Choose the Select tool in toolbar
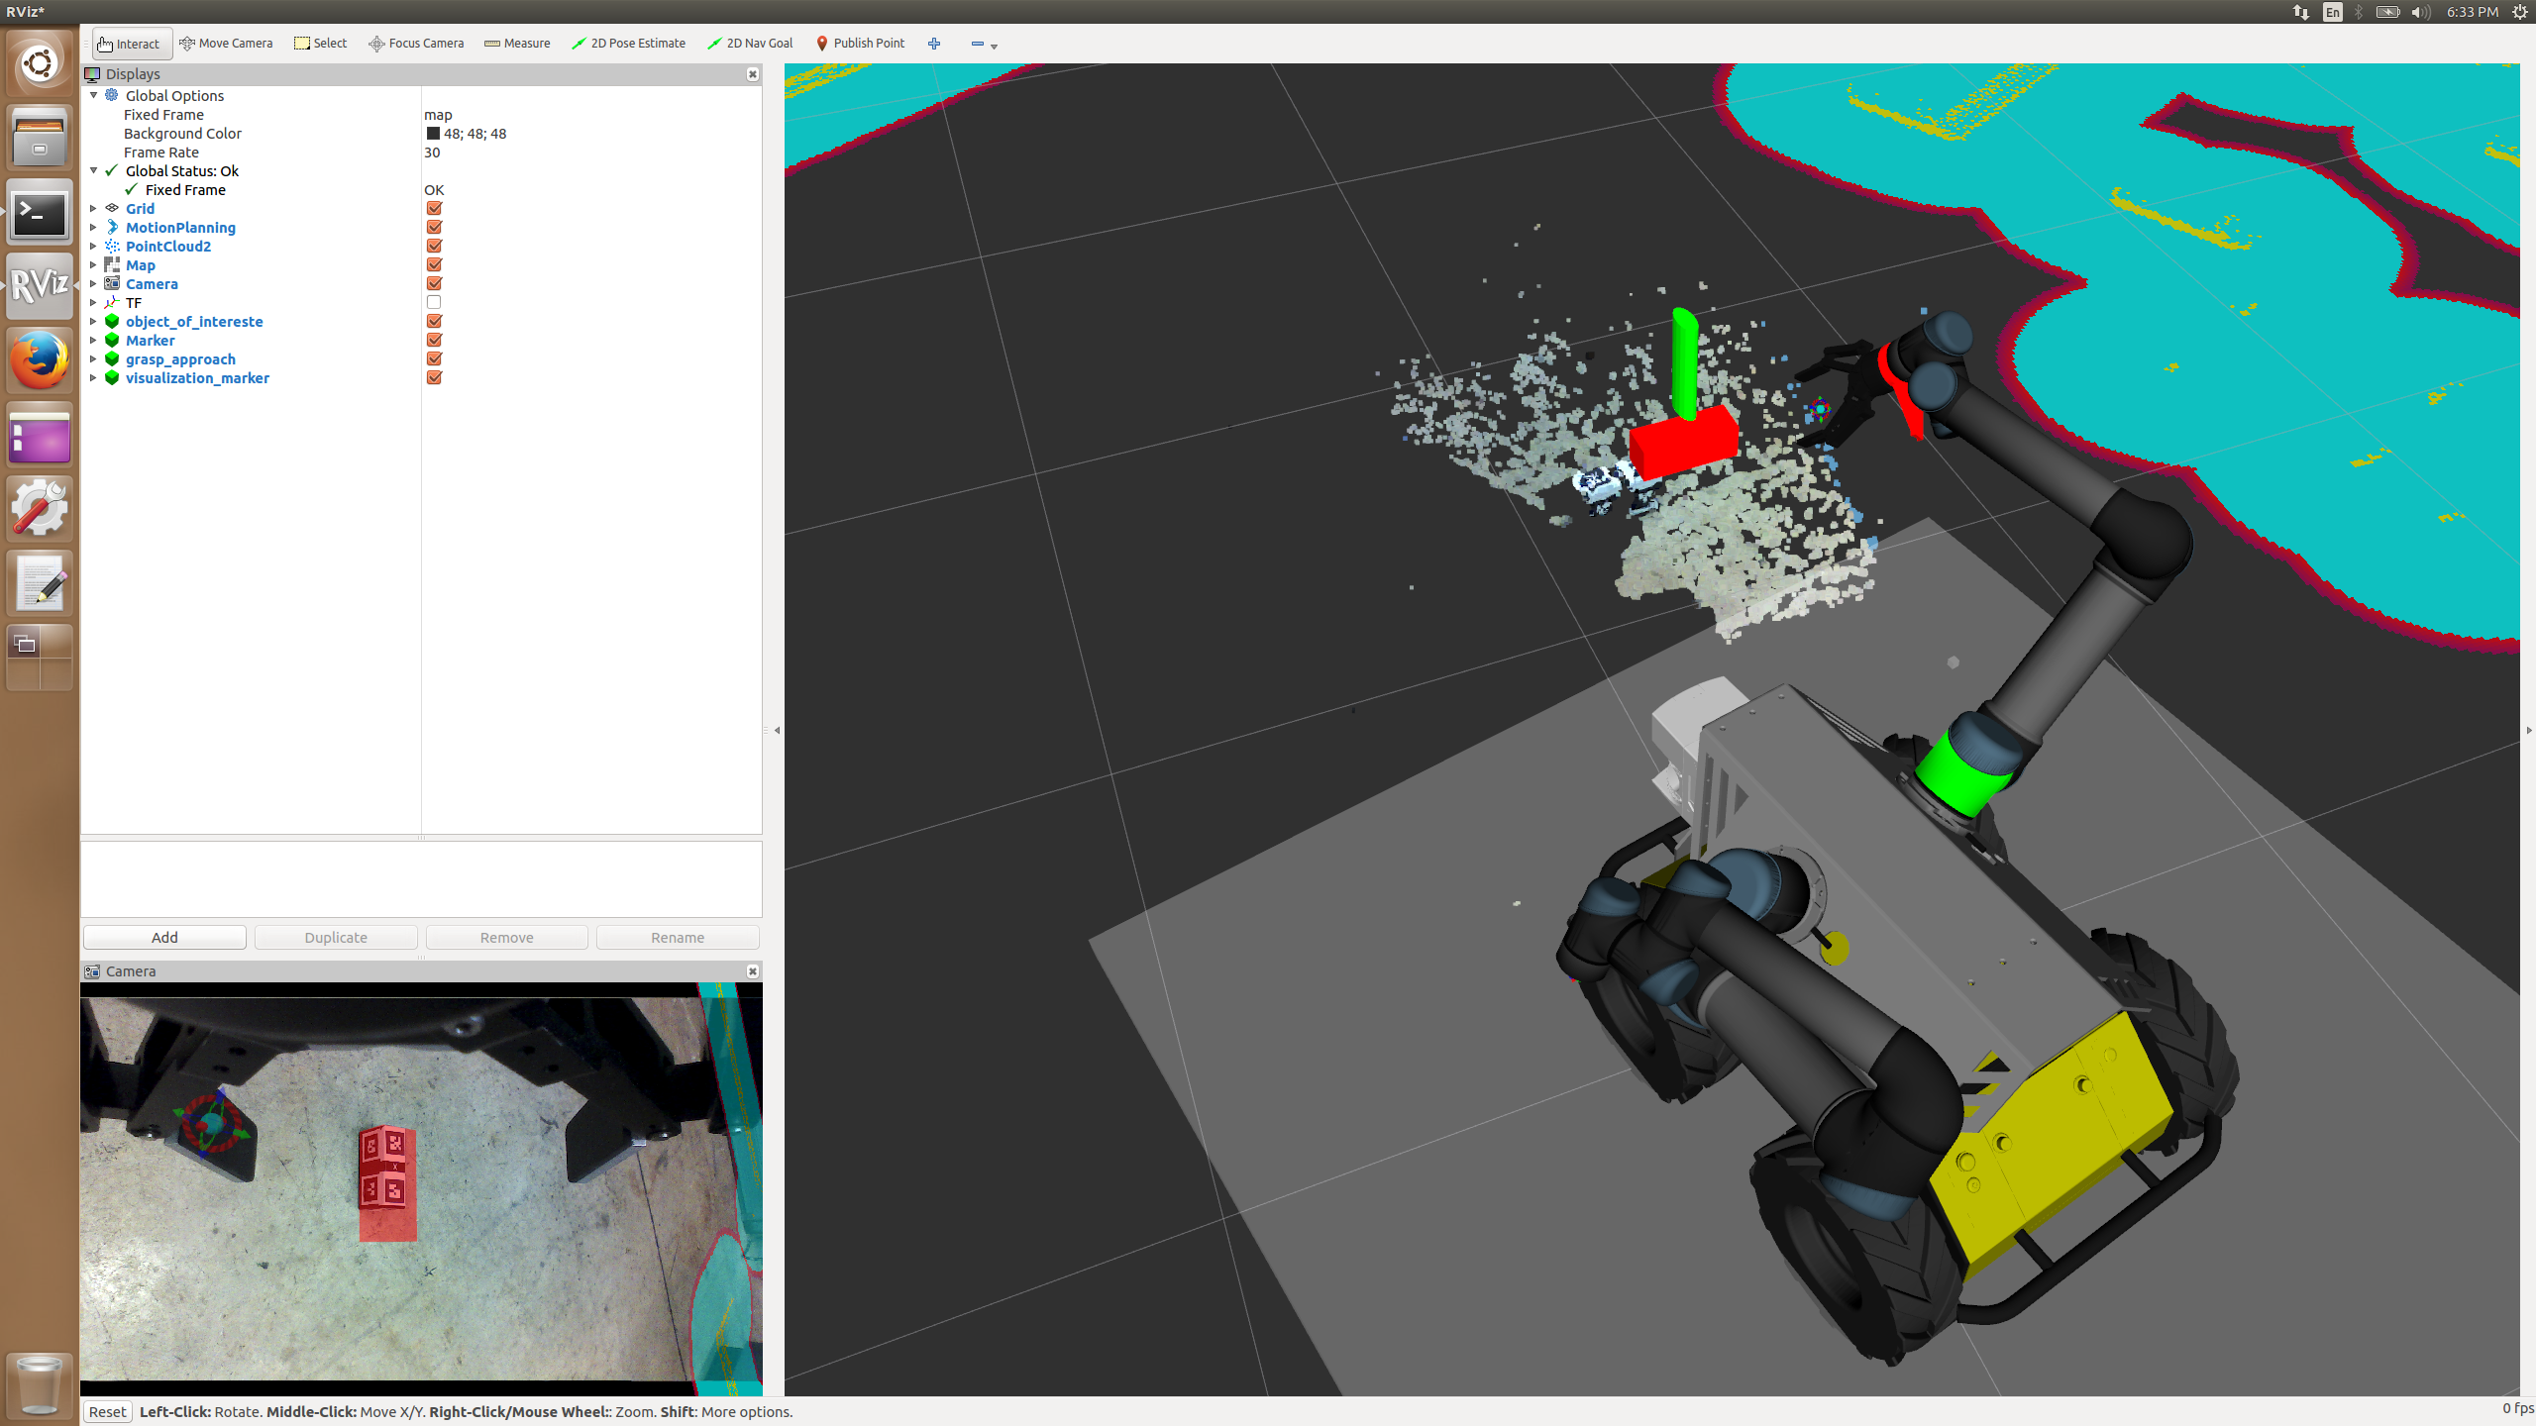This screenshot has width=2536, height=1426. tap(320, 44)
